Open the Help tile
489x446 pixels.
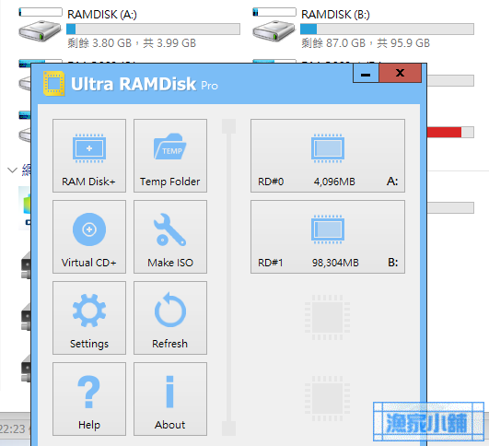pos(89,399)
